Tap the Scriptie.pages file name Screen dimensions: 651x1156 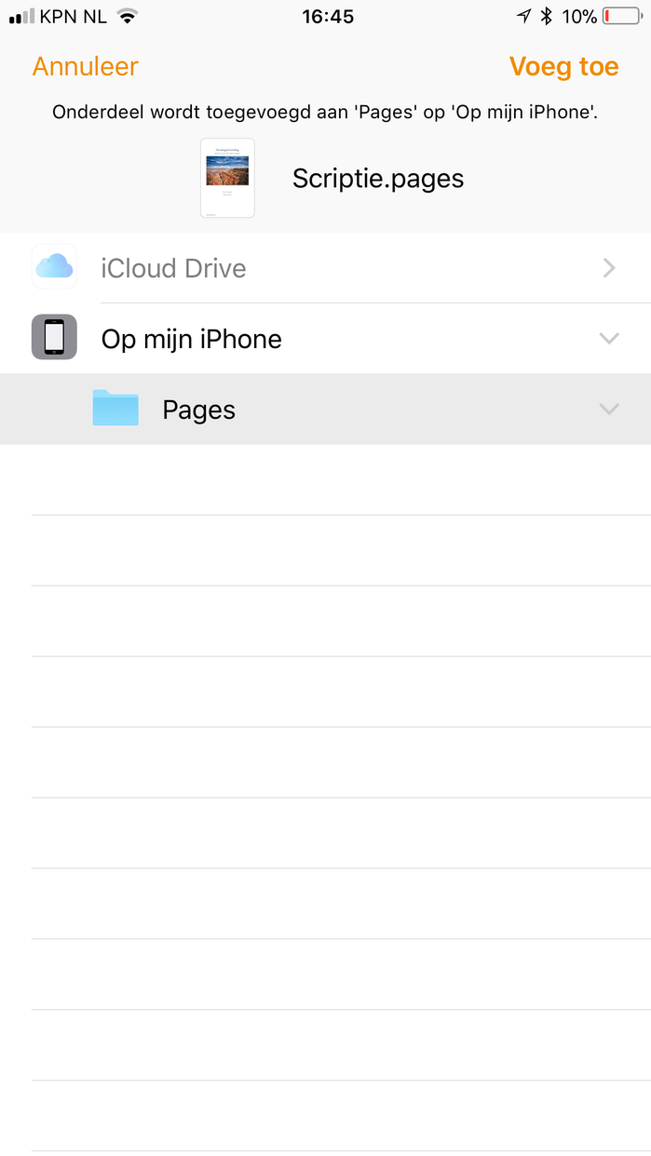[378, 179]
